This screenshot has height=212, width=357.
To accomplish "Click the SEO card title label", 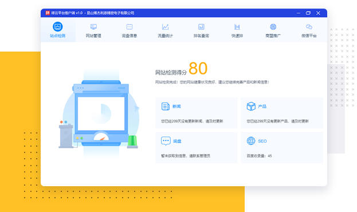I will click(262, 141).
